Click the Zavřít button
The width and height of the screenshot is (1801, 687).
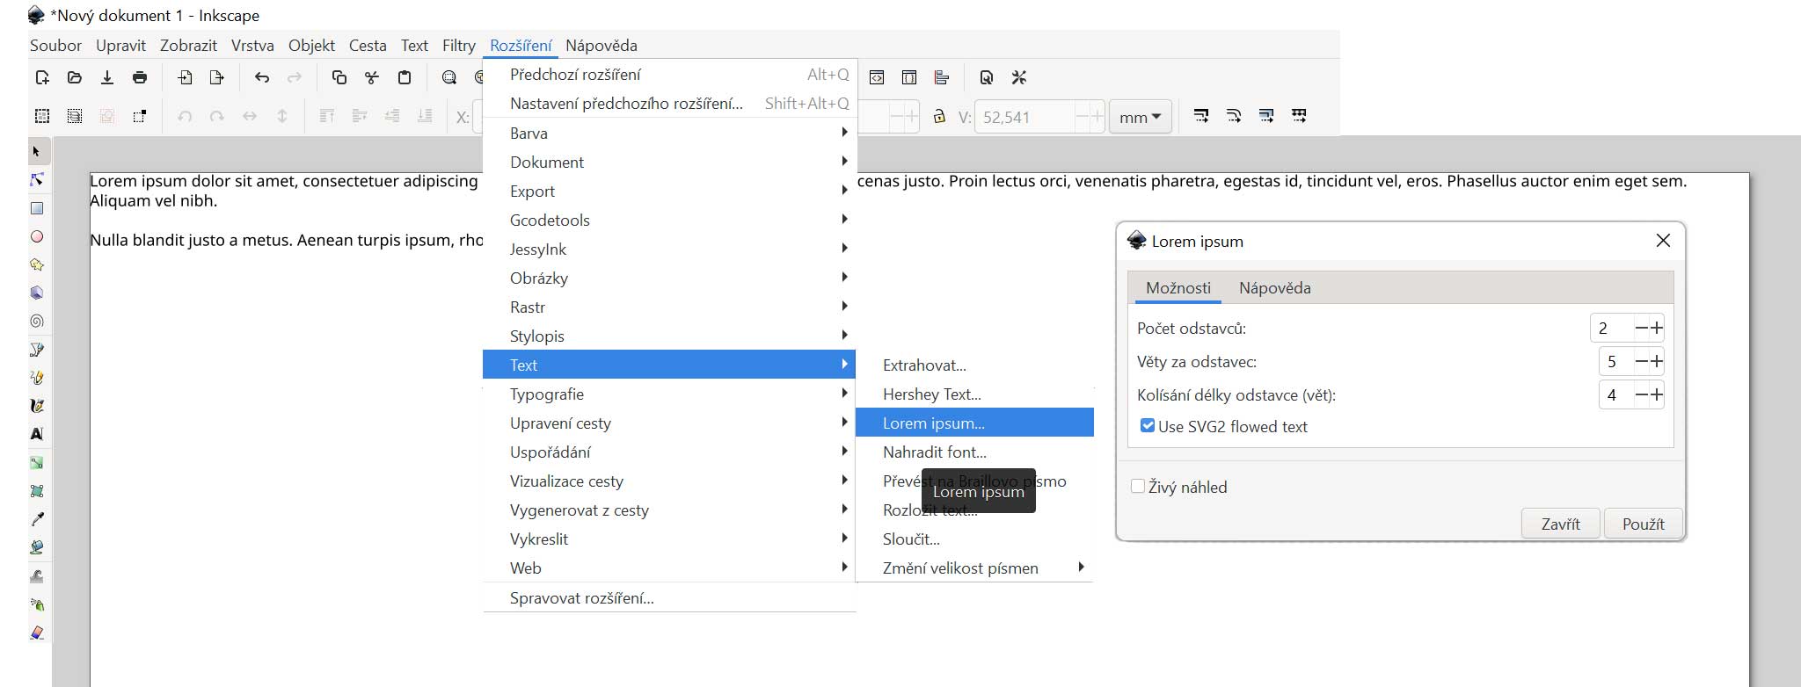coord(1560,524)
